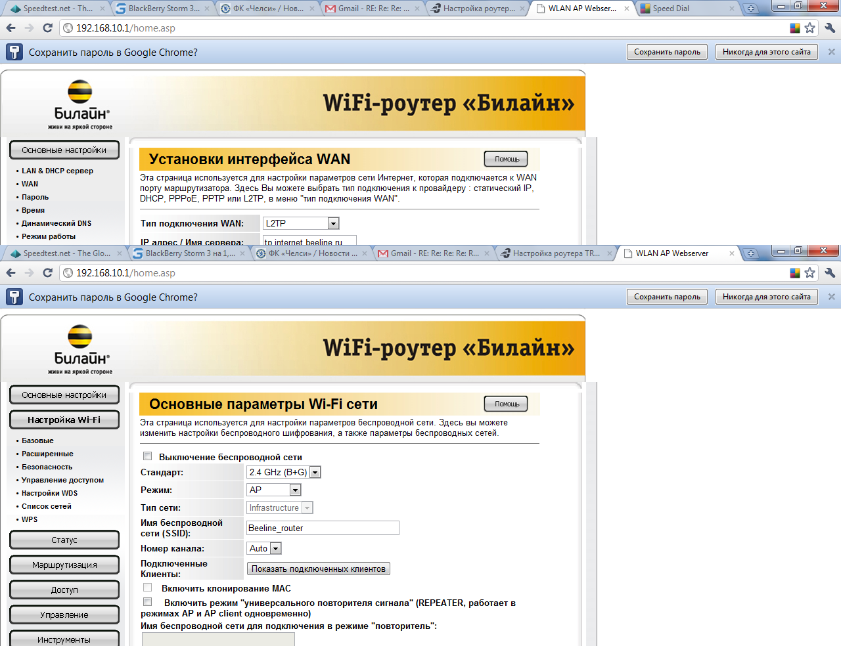Open Управление доступом link in sidebar
The width and height of the screenshot is (841, 646).
[62, 480]
